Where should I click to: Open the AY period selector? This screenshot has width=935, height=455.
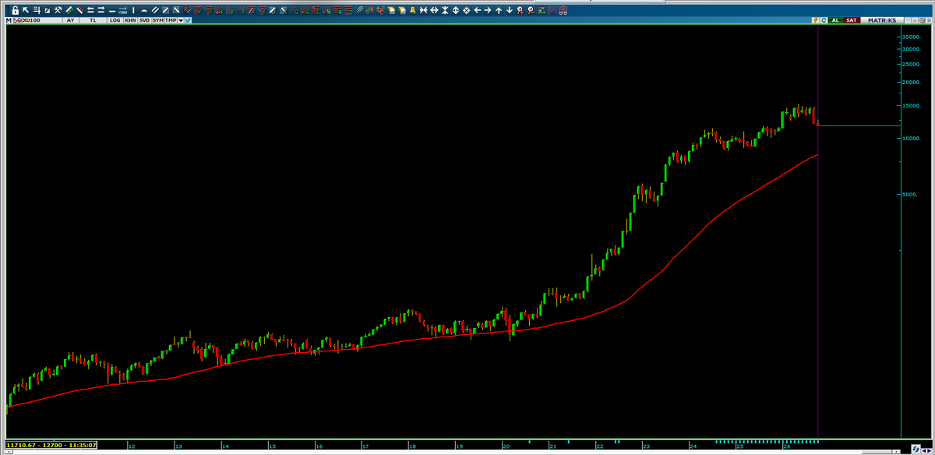tap(70, 20)
